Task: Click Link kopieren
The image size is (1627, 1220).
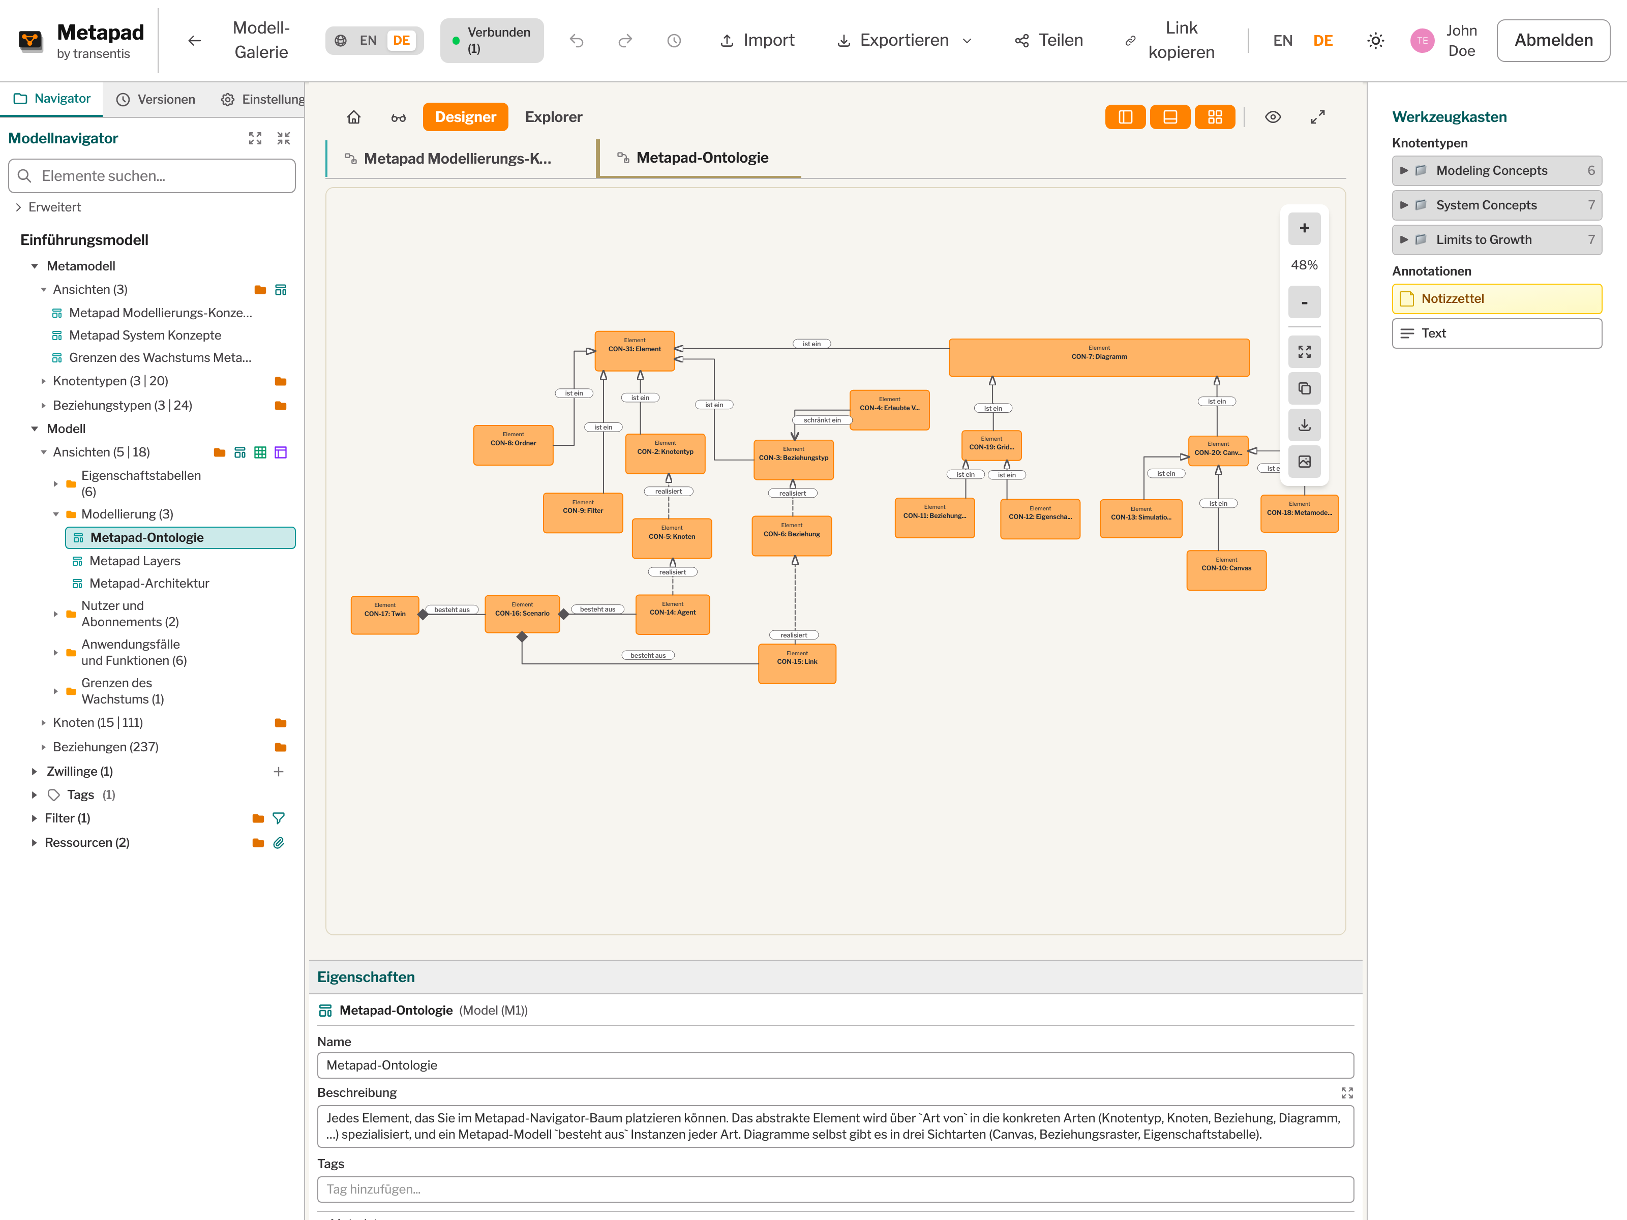Action: pos(1170,41)
